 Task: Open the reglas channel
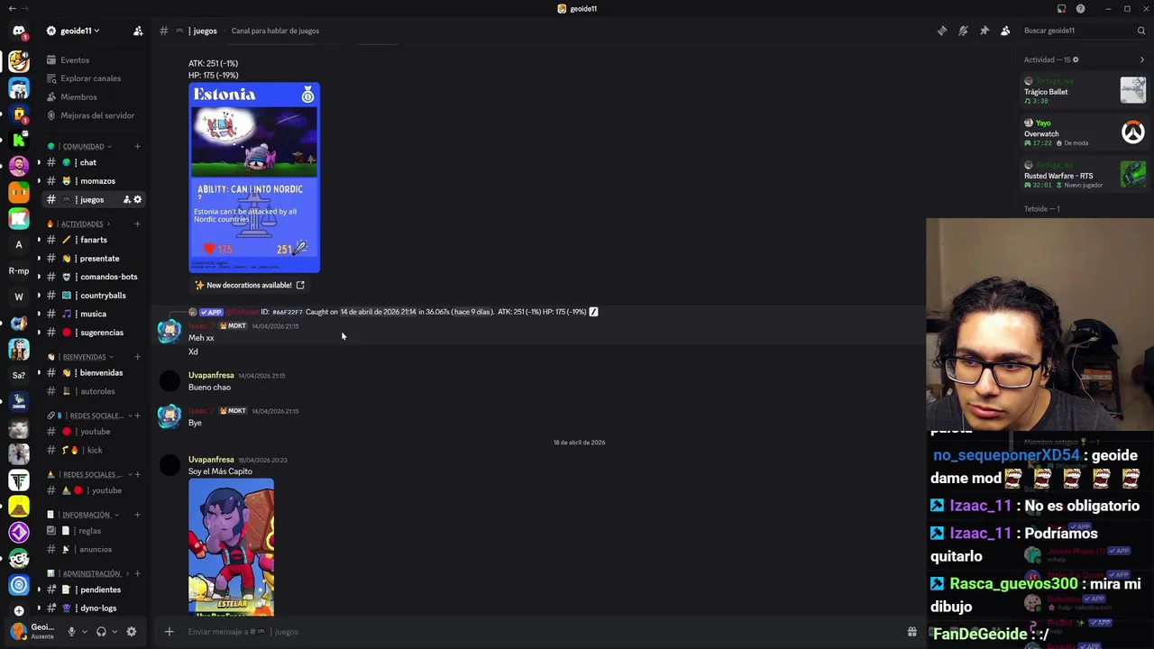point(93,531)
